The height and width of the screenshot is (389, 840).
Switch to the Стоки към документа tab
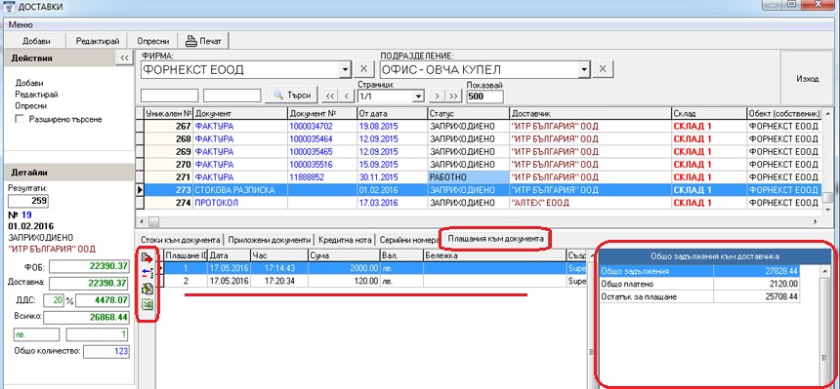[180, 239]
